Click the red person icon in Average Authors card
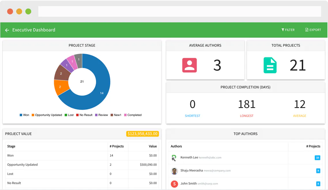This screenshot has width=328, height=190. pos(189,65)
